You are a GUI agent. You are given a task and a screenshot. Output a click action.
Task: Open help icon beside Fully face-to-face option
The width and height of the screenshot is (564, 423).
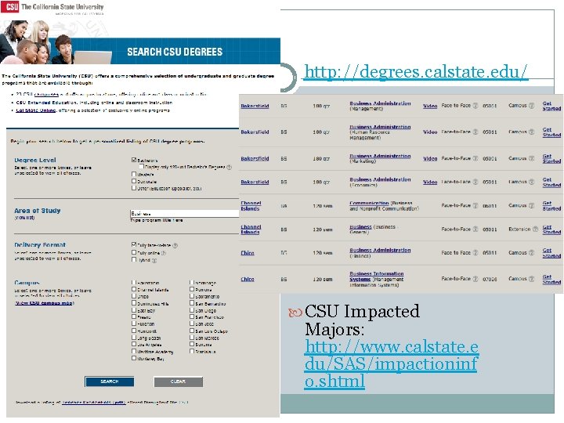pos(175,246)
